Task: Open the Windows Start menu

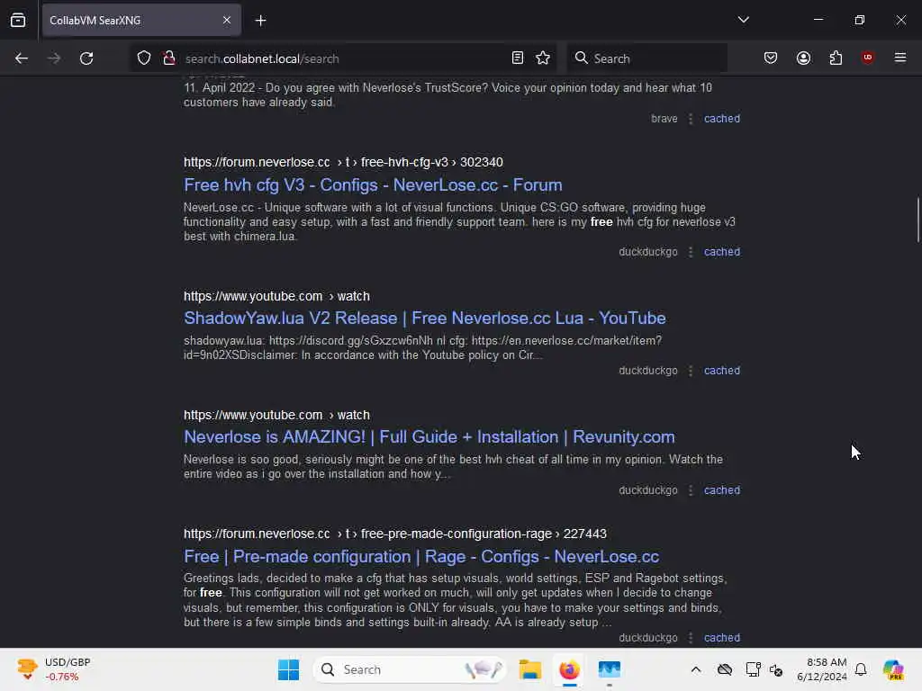Action: click(288, 669)
